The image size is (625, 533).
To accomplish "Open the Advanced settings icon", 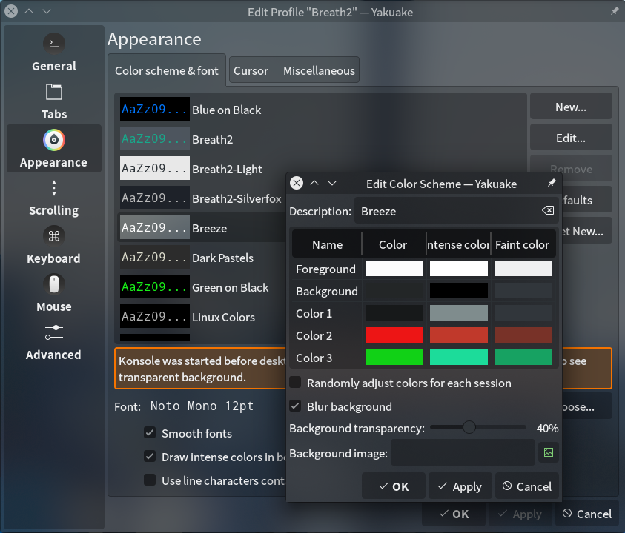I will pyautogui.click(x=54, y=332).
